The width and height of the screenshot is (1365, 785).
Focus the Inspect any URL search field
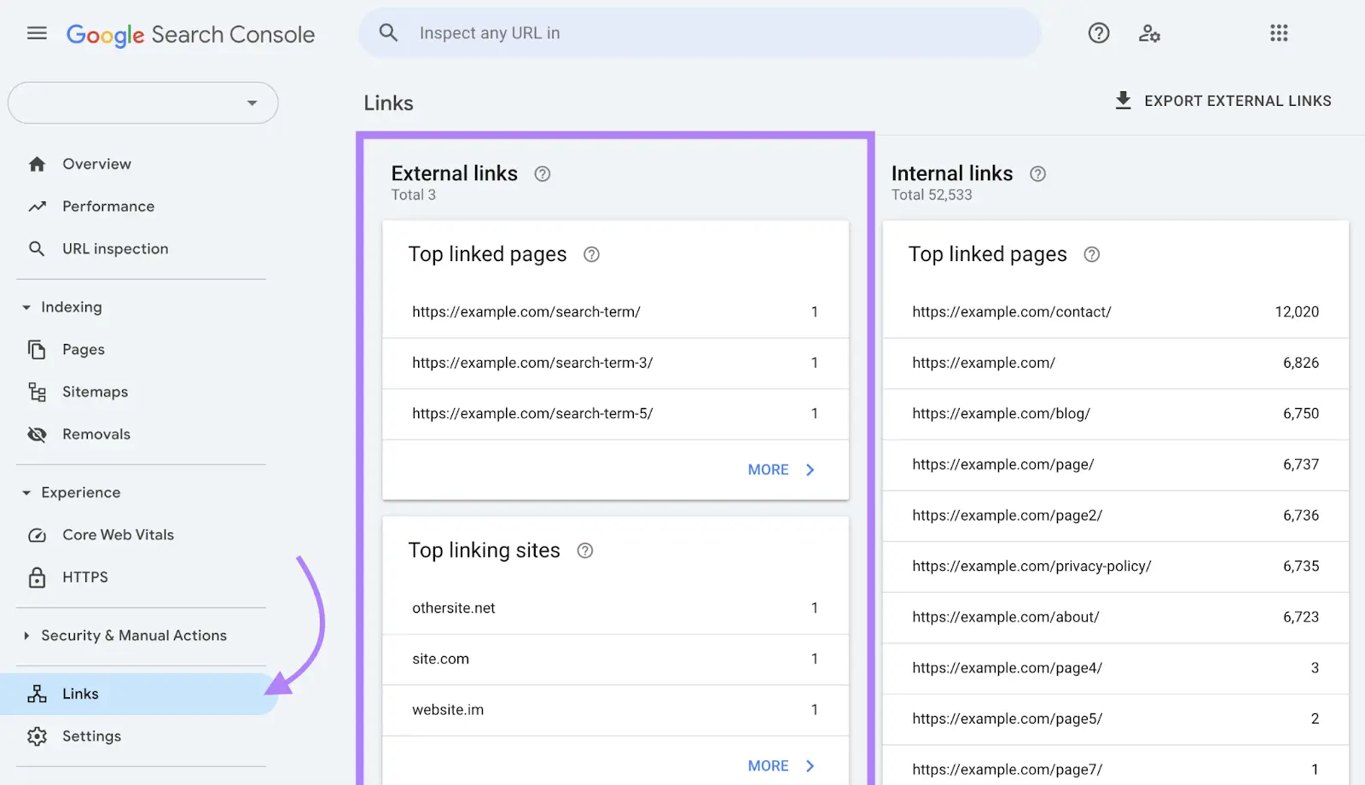(x=700, y=33)
